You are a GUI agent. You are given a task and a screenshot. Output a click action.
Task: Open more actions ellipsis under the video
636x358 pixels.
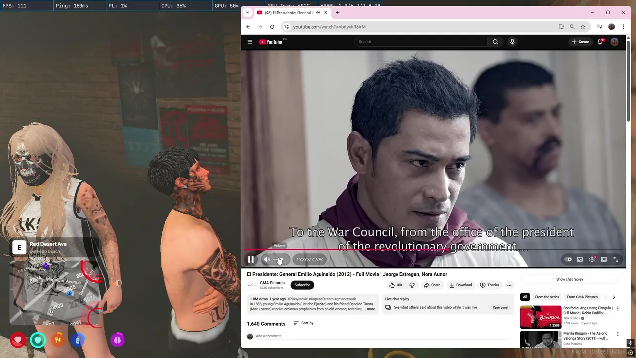[x=509, y=285]
